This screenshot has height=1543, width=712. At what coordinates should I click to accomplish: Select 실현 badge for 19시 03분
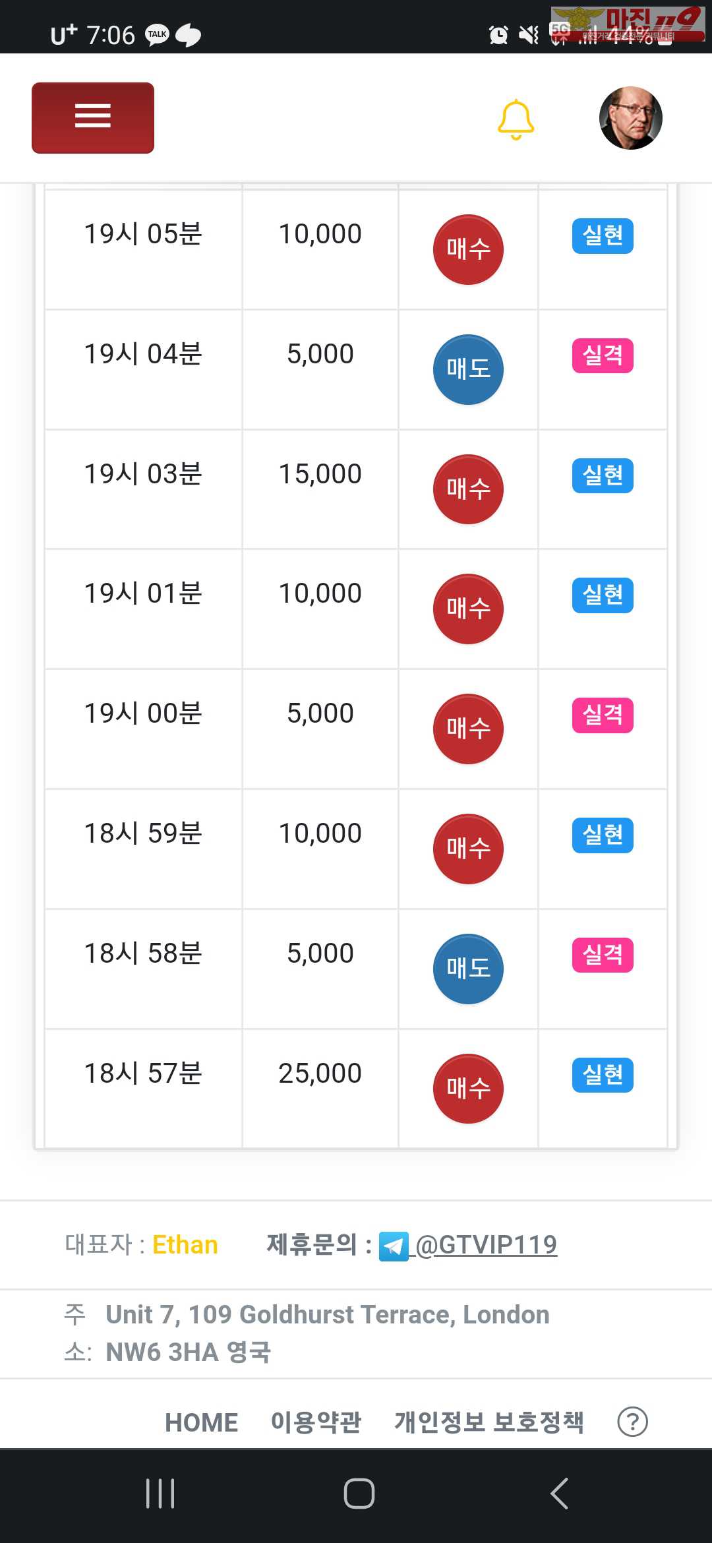click(x=603, y=475)
